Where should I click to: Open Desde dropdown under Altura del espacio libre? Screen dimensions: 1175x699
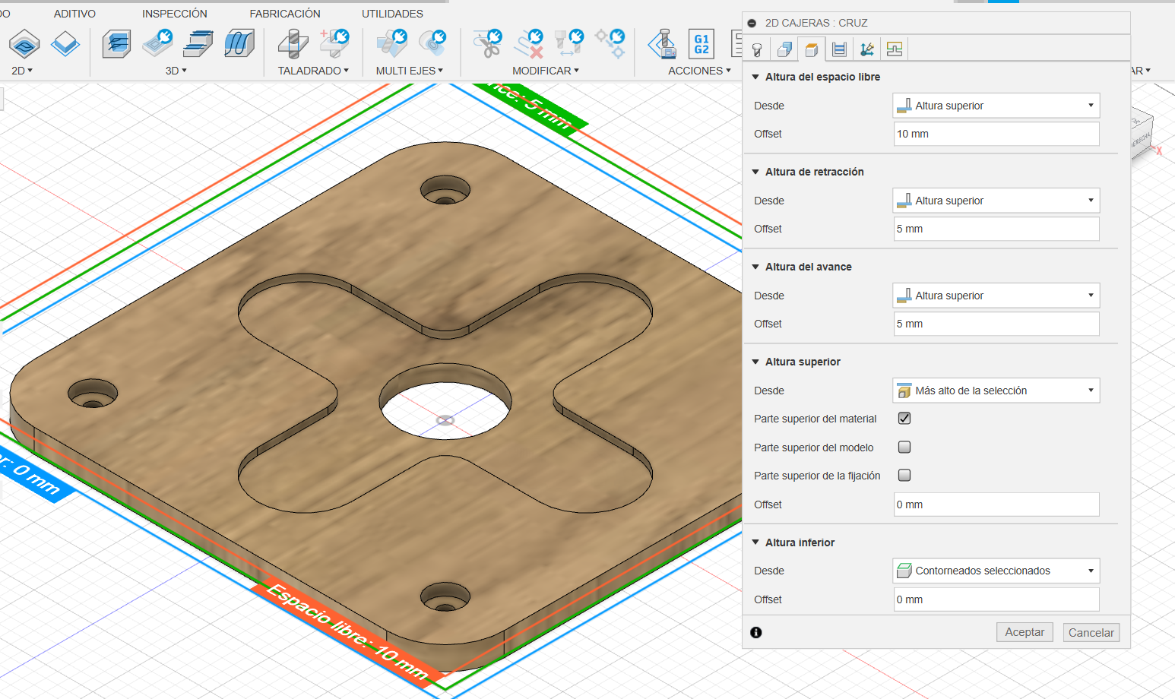[x=996, y=106]
